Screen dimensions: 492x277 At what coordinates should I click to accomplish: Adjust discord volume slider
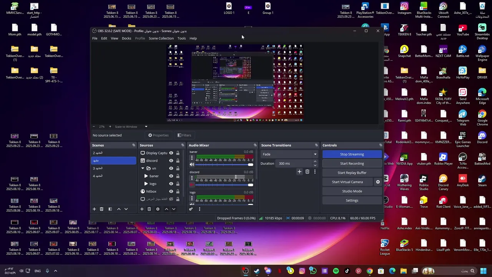click(x=224, y=185)
